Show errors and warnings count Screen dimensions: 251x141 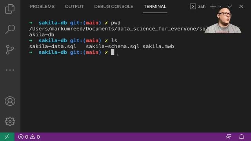click(x=29, y=137)
